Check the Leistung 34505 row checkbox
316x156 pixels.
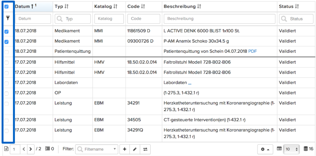pos(7,120)
